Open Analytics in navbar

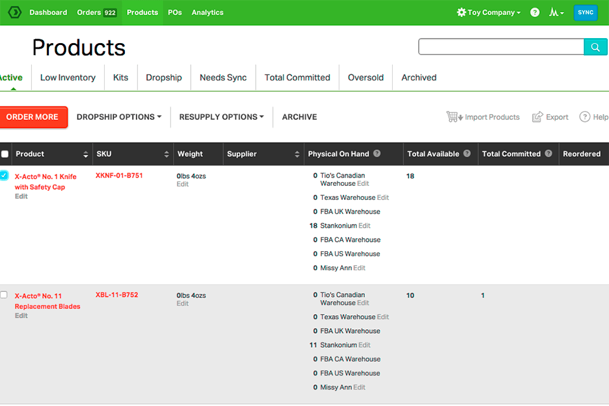[207, 13]
